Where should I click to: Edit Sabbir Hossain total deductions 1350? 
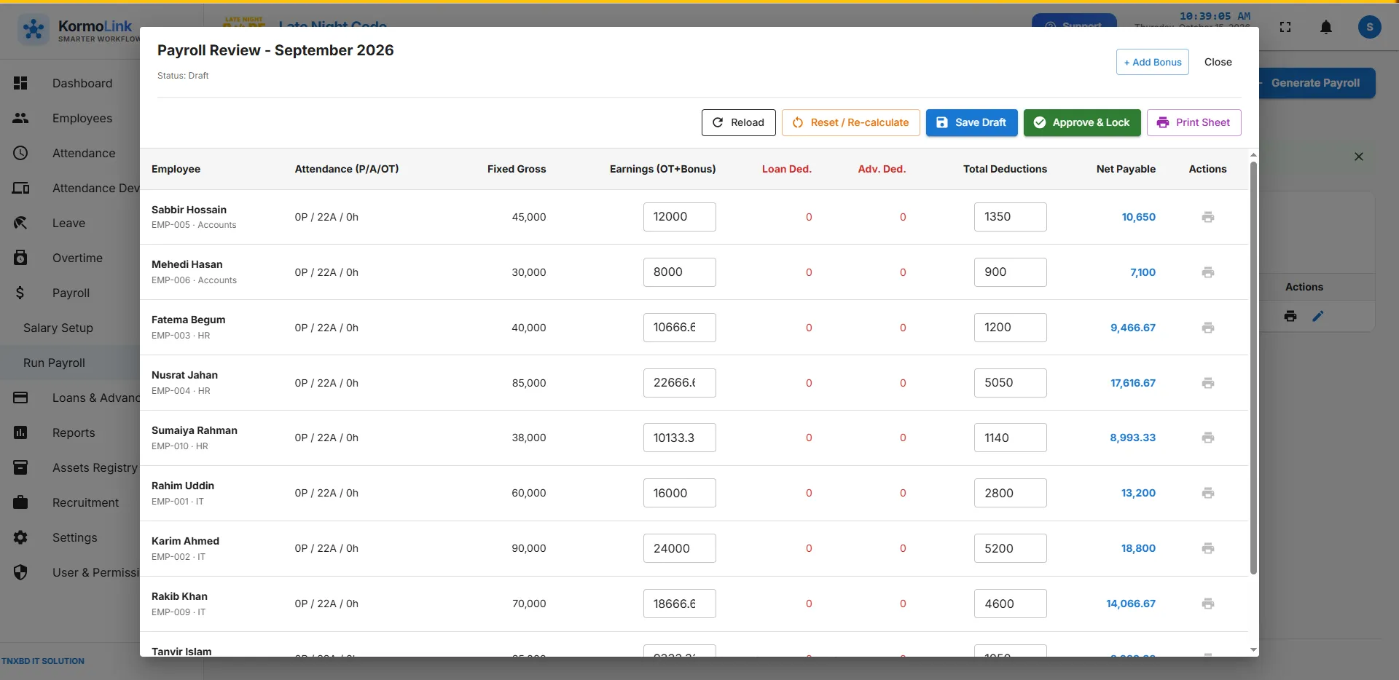pos(1010,217)
